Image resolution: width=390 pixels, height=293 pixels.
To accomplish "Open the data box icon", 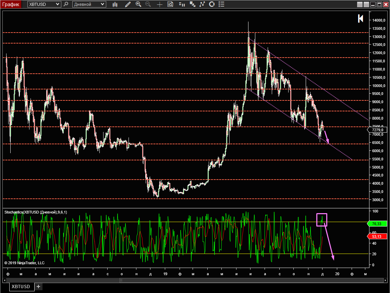I will (170, 4).
